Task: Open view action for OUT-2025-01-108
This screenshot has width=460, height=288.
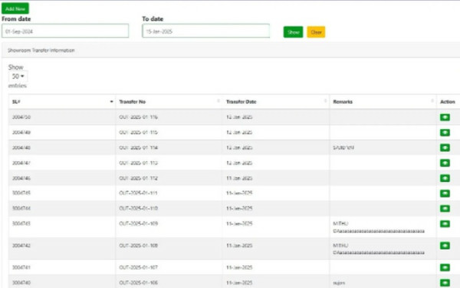Action: click(445, 246)
